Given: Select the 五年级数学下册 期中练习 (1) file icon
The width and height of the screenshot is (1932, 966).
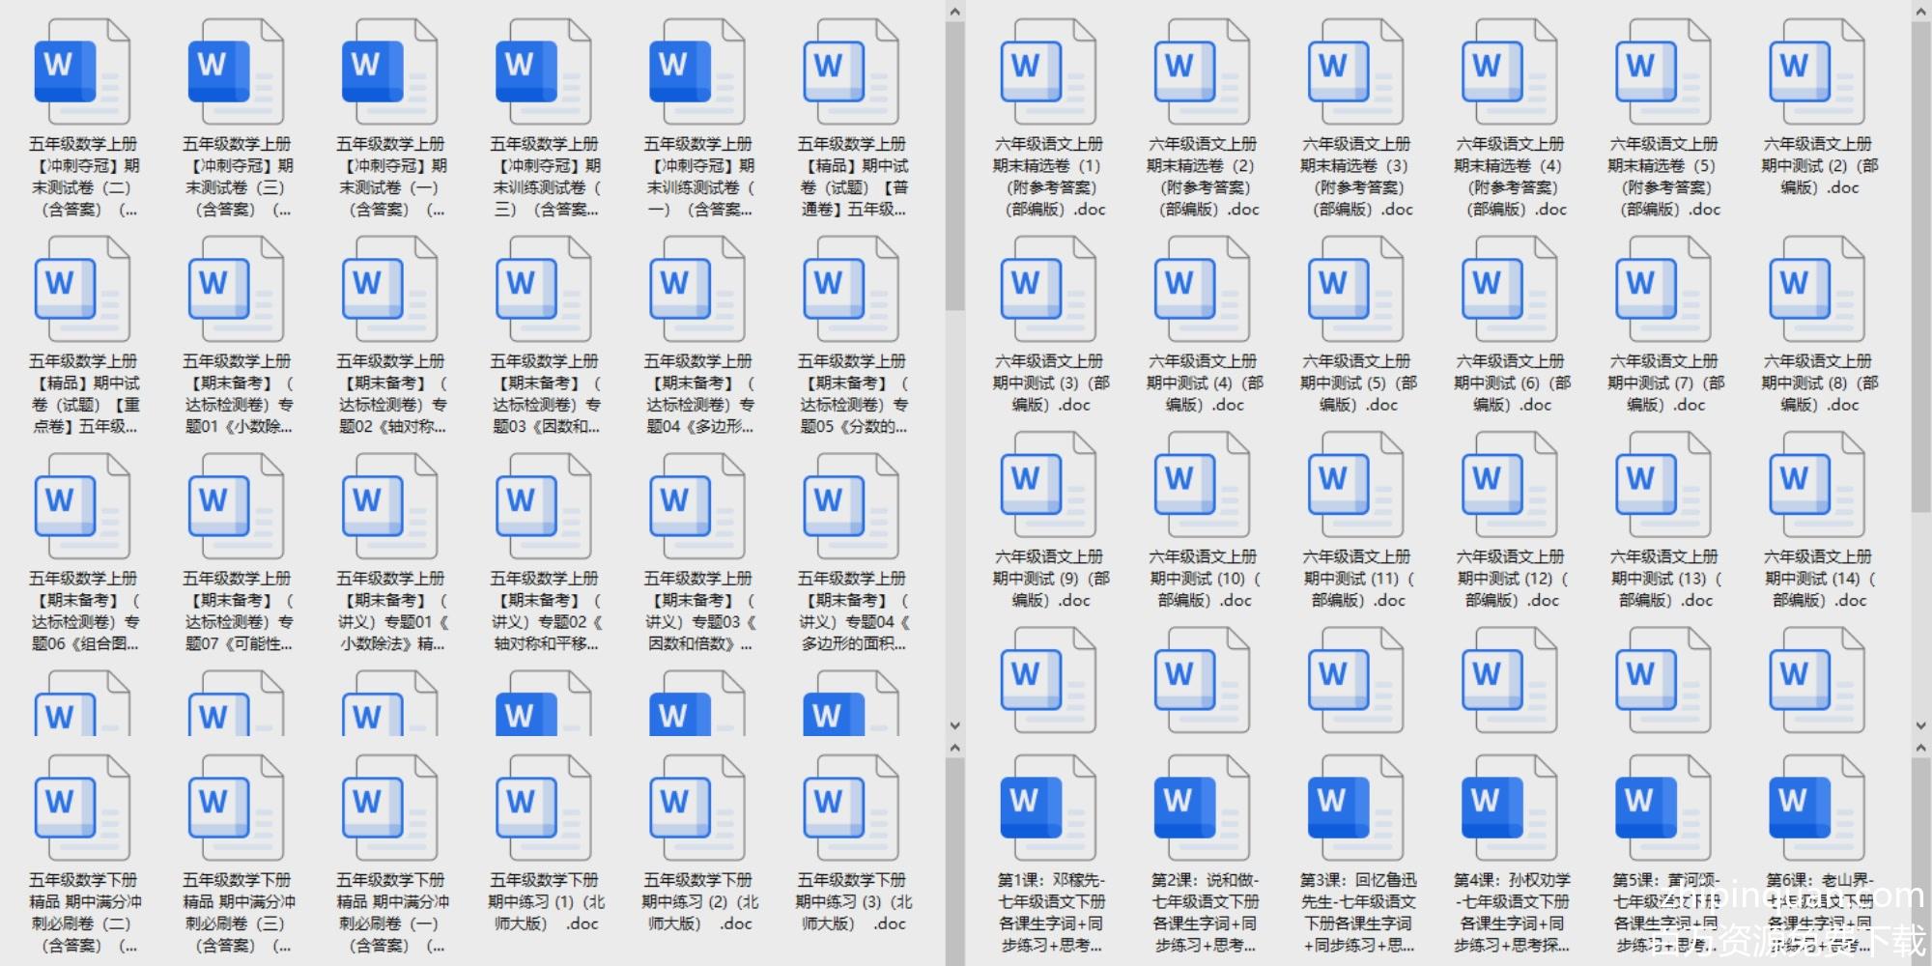Looking at the screenshot, I should coord(543,808).
